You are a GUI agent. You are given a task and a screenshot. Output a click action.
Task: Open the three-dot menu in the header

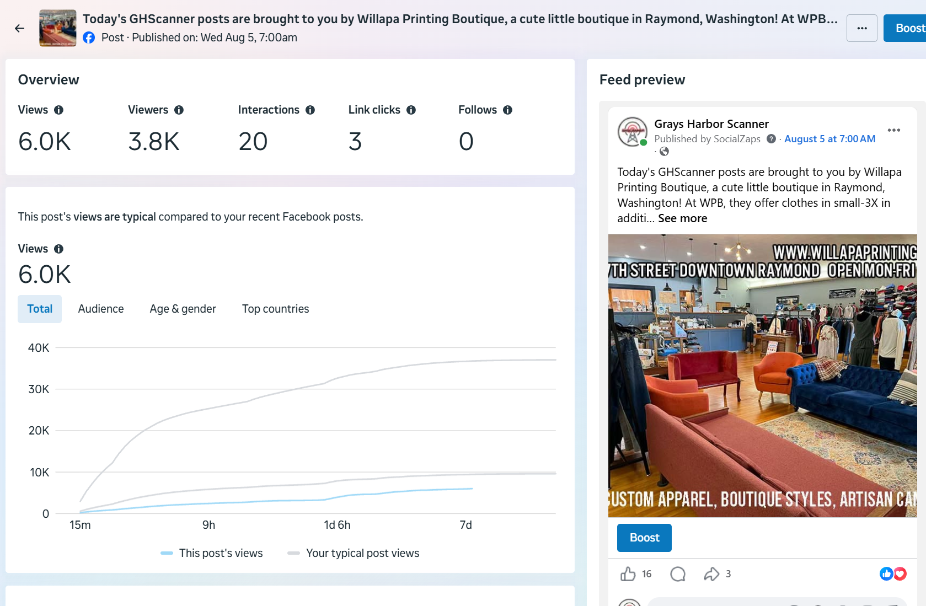(x=861, y=28)
